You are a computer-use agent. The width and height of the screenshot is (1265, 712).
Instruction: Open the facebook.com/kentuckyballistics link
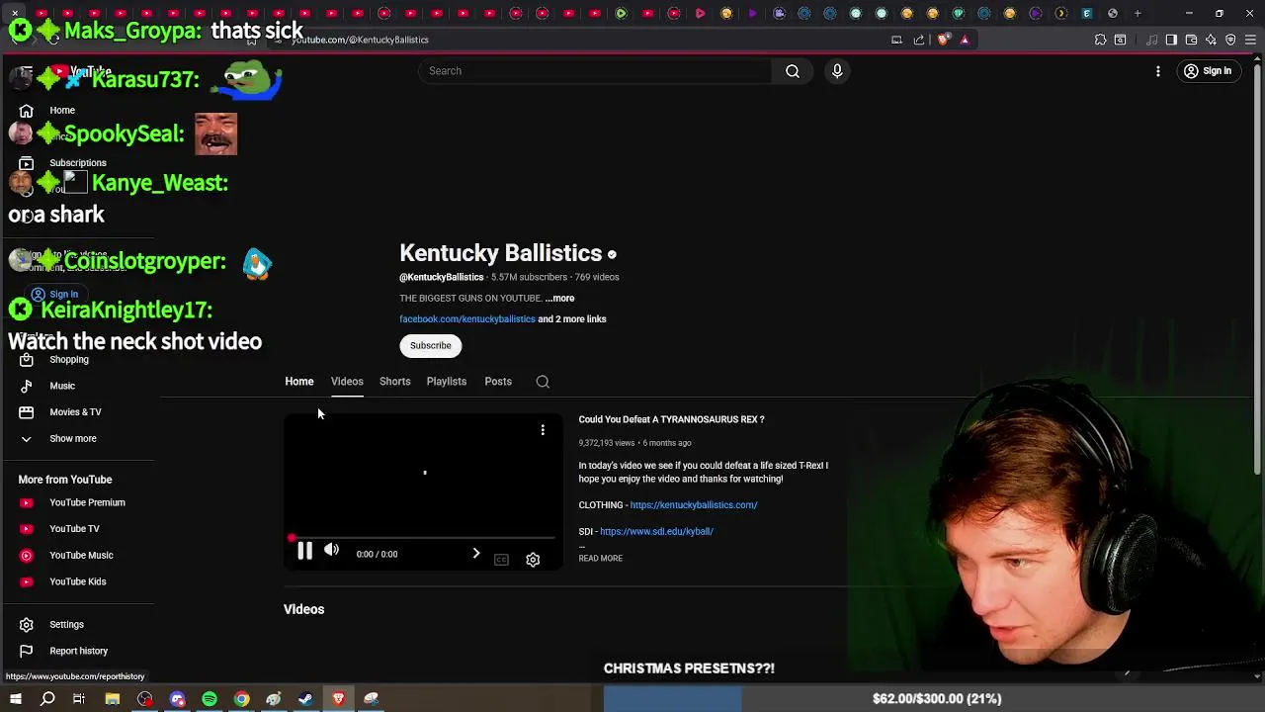(467, 319)
